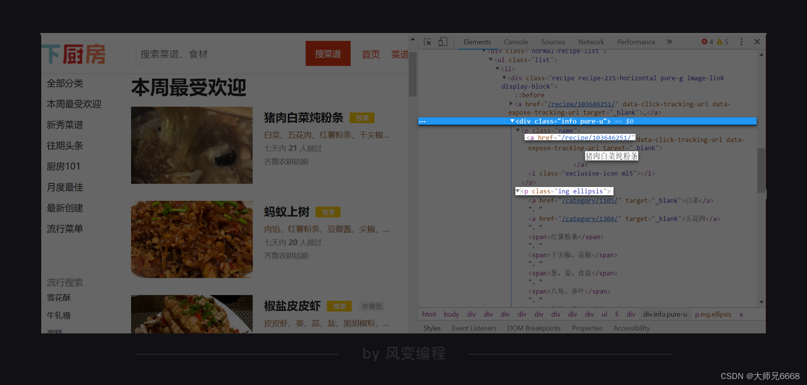Select the html breadcrumb
The image size is (807, 385).
tap(429, 314)
